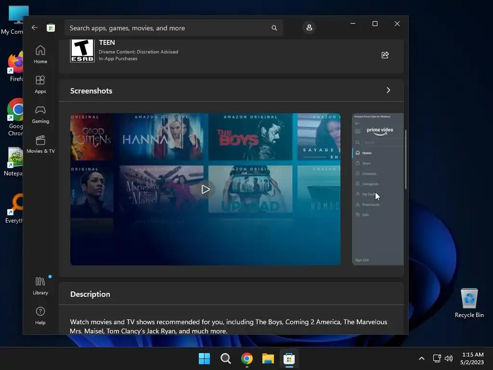Open Home in the Store sidebar
The image size is (493, 370).
point(40,55)
